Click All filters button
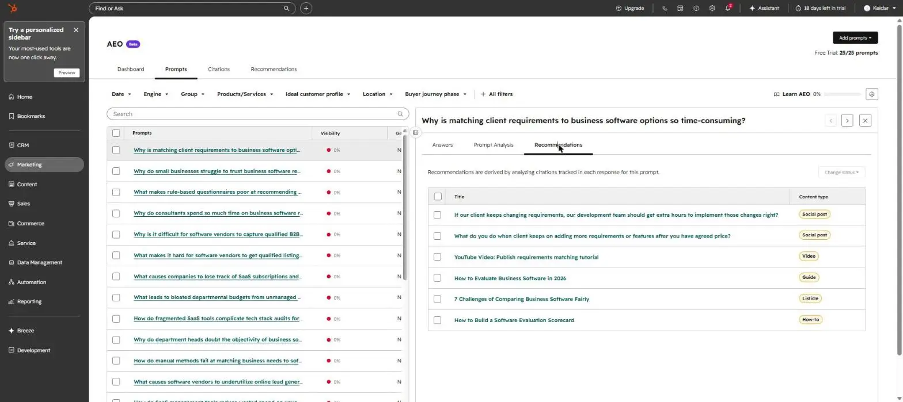903x402 pixels. tap(496, 94)
